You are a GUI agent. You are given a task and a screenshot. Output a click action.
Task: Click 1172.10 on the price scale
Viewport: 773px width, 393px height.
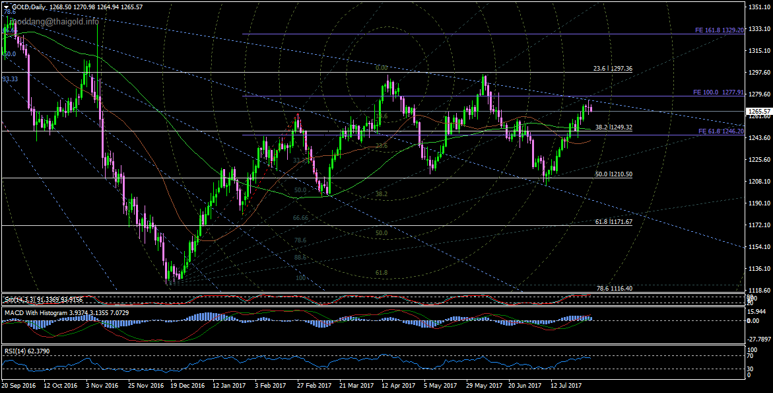coord(759,225)
